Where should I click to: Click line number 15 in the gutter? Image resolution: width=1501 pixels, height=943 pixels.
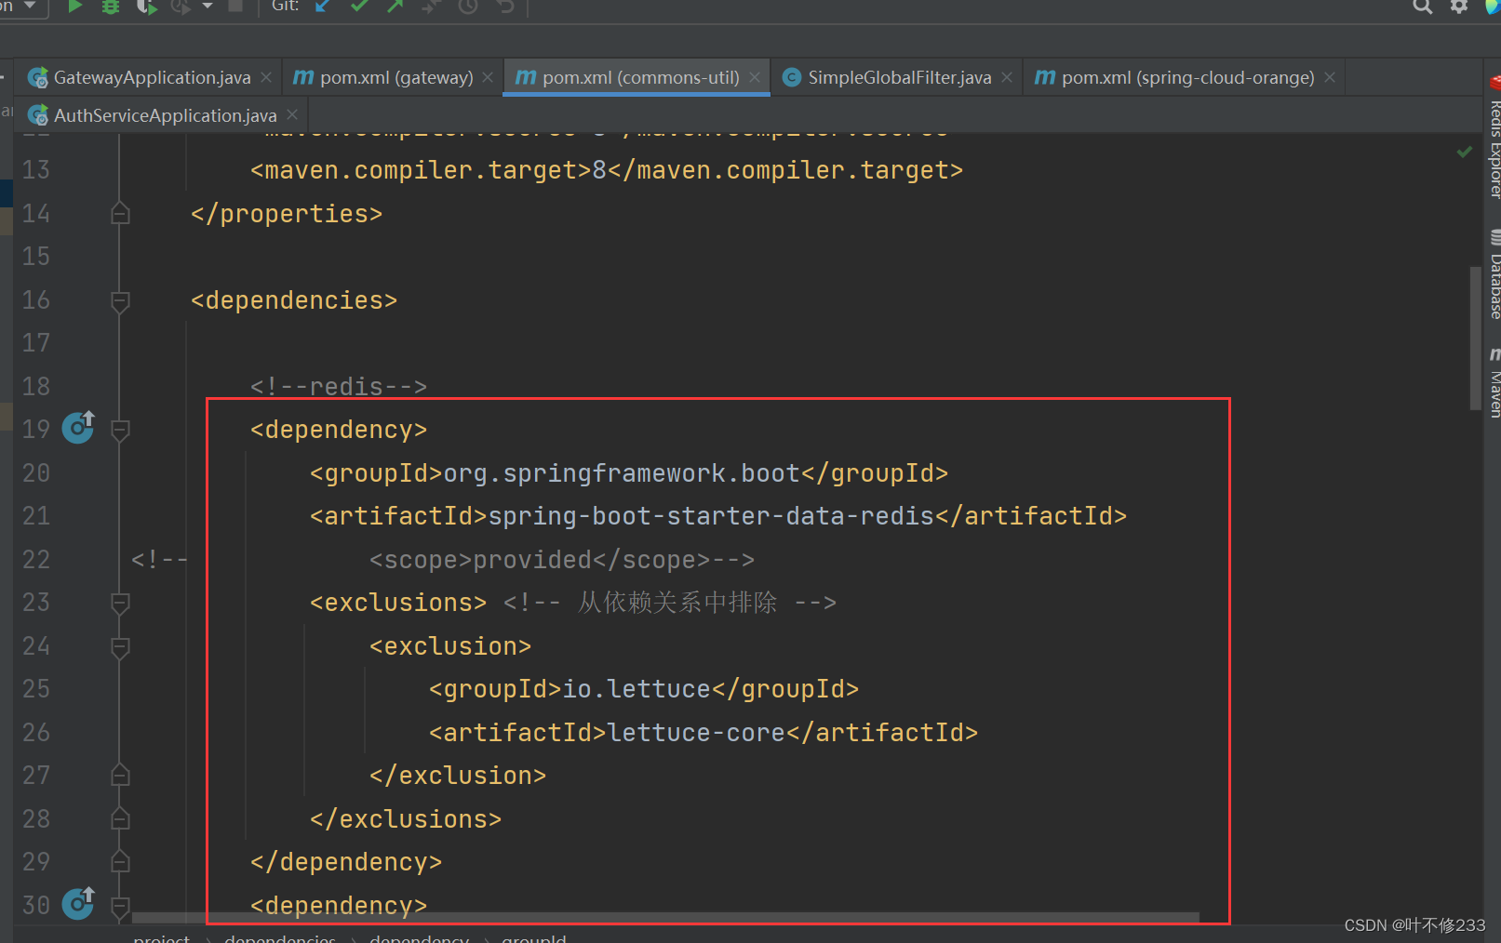[36, 257]
